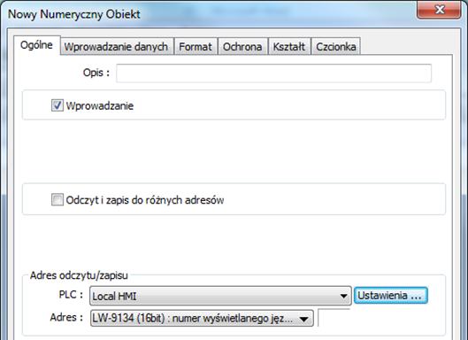
Task: Switch to the Ochrona tab
Action: coord(242,47)
